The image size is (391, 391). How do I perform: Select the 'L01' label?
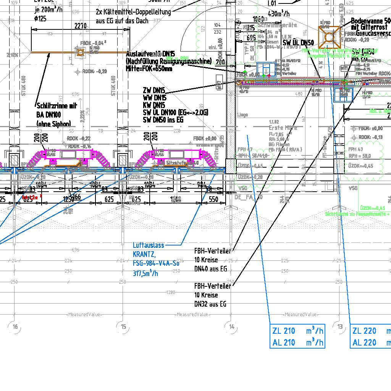(x=272, y=4)
